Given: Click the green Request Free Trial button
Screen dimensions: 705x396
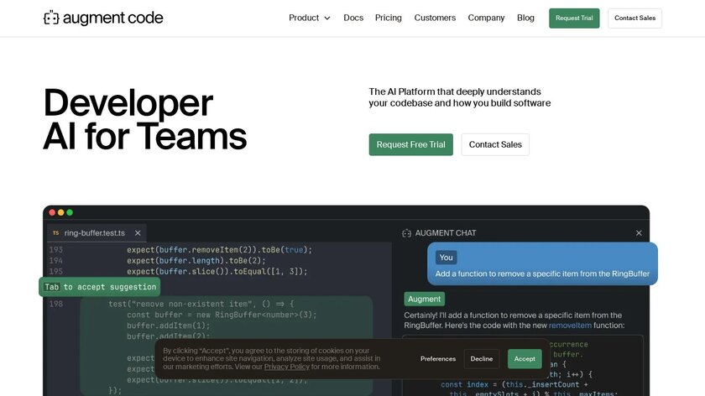Looking at the screenshot, I should point(410,144).
